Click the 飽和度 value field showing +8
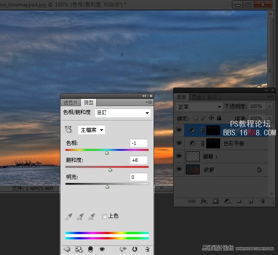Screen dimensions: 278x255 [x=139, y=160]
